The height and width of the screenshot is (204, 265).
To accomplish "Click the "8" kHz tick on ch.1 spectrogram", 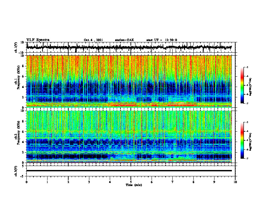I will click(23, 66).
